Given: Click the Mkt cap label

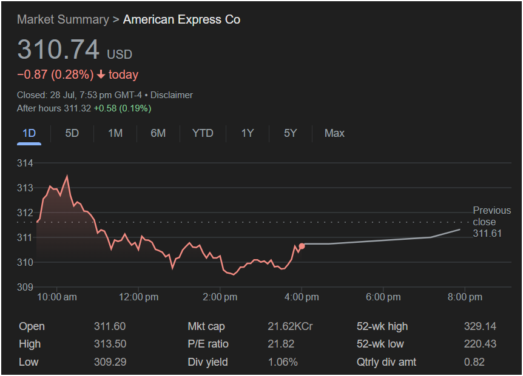Looking at the screenshot, I should [206, 326].
